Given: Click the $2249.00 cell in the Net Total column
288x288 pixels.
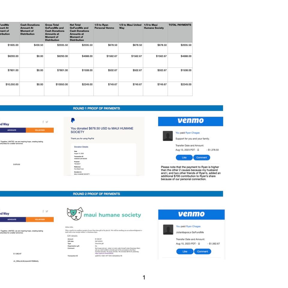Looking at the screenshot, I should (81, 89).
